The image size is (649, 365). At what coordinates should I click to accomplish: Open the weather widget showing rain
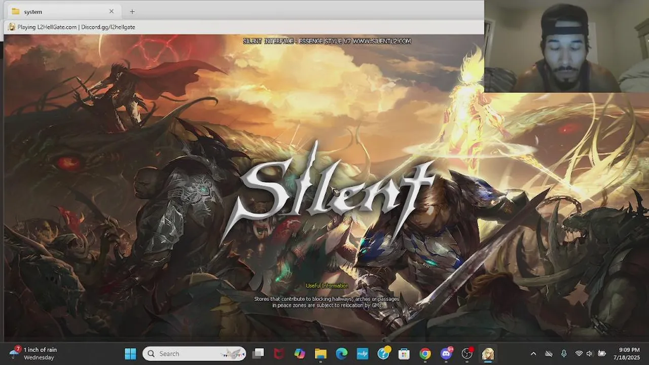(x=33, y=353)
